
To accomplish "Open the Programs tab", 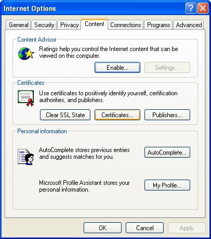I will coord(159,25).
